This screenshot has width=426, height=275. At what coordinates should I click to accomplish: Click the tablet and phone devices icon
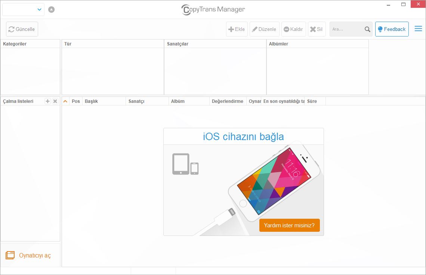tap(185, 164)
